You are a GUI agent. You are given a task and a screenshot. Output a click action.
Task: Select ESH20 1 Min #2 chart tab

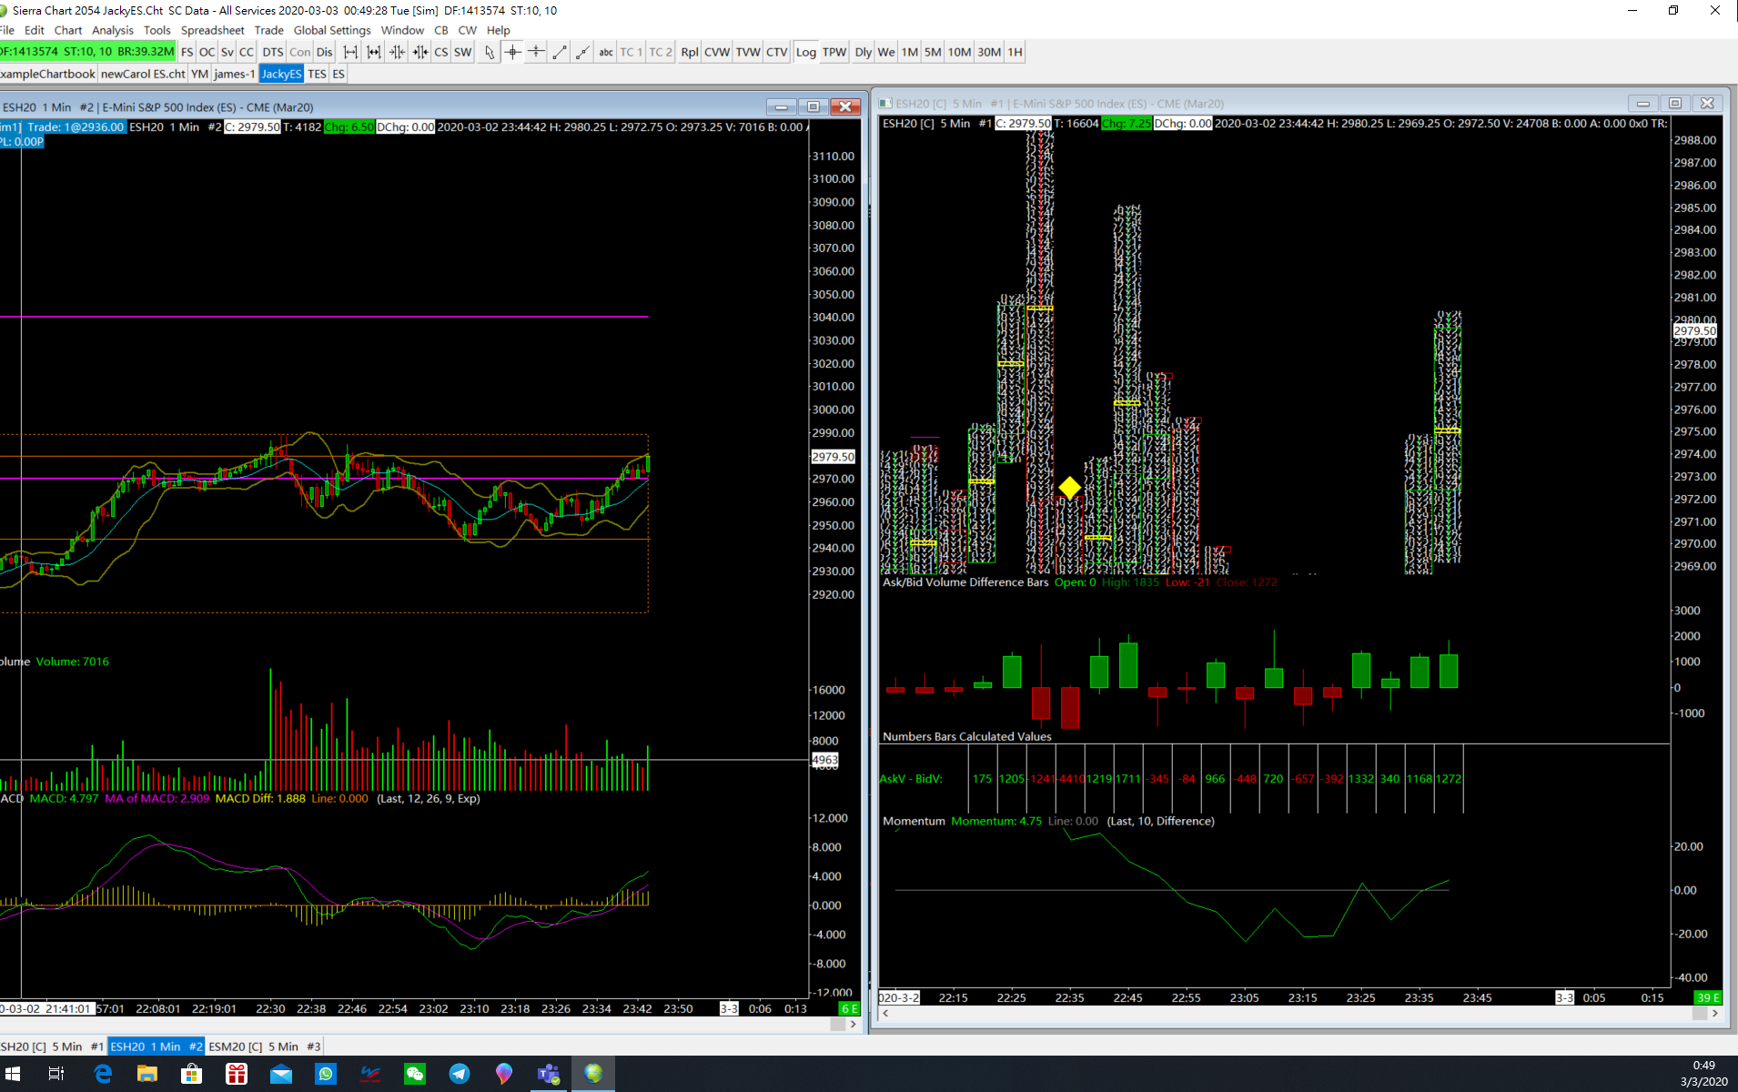pos(157,1046)
